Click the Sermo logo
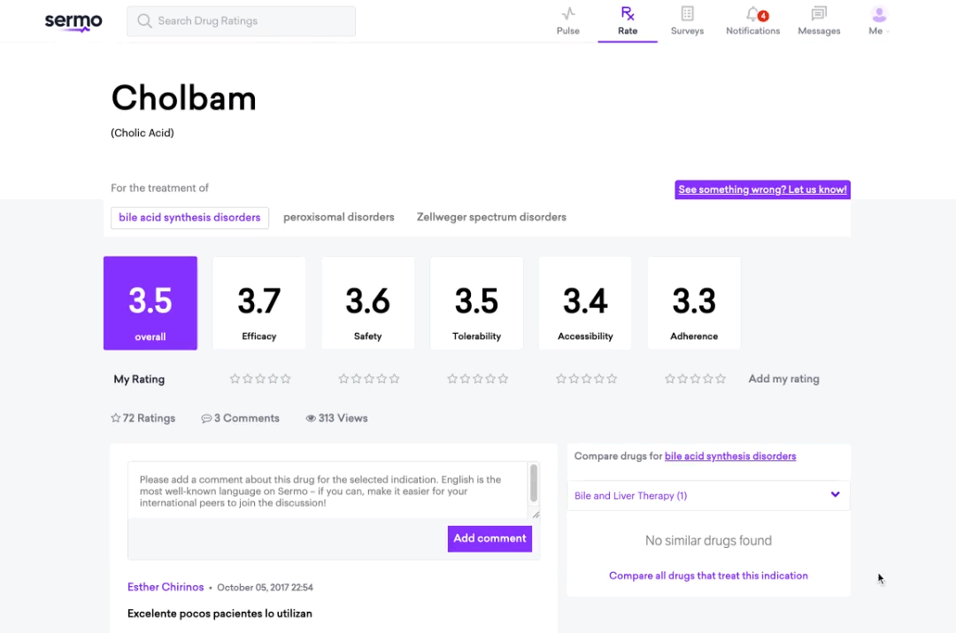The width and height of the screenshot is (956, 633). (73, 22)
